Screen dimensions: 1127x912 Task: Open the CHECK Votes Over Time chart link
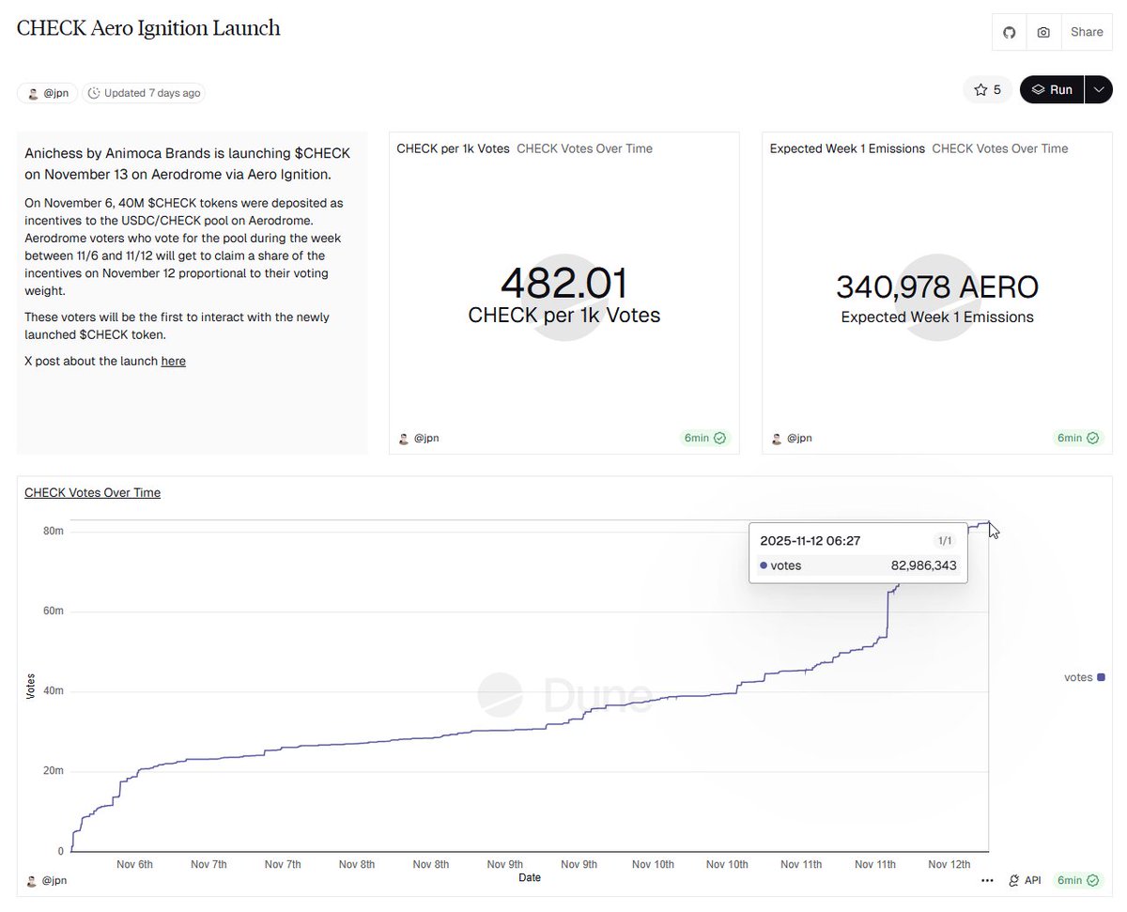point(92,492)
